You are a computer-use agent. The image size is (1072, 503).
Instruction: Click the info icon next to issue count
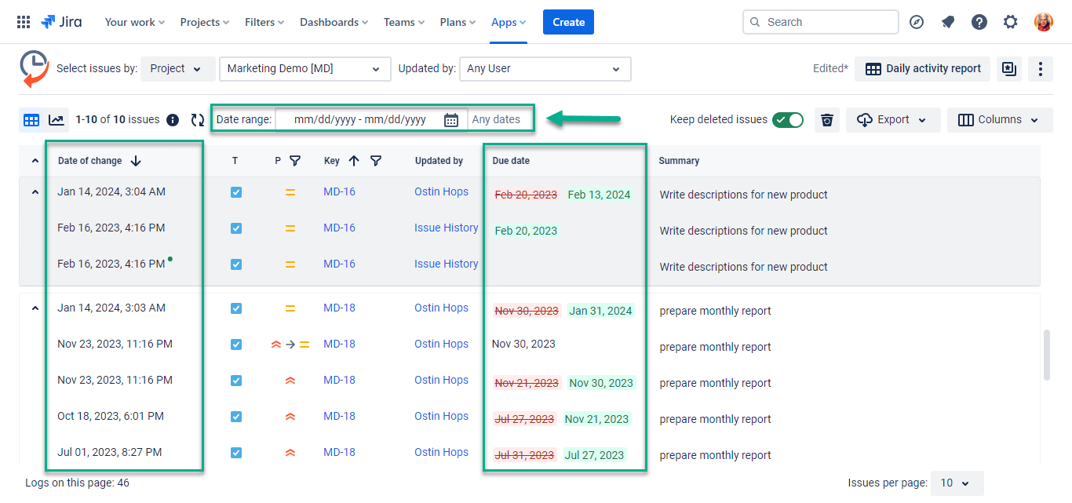[172, 119]
